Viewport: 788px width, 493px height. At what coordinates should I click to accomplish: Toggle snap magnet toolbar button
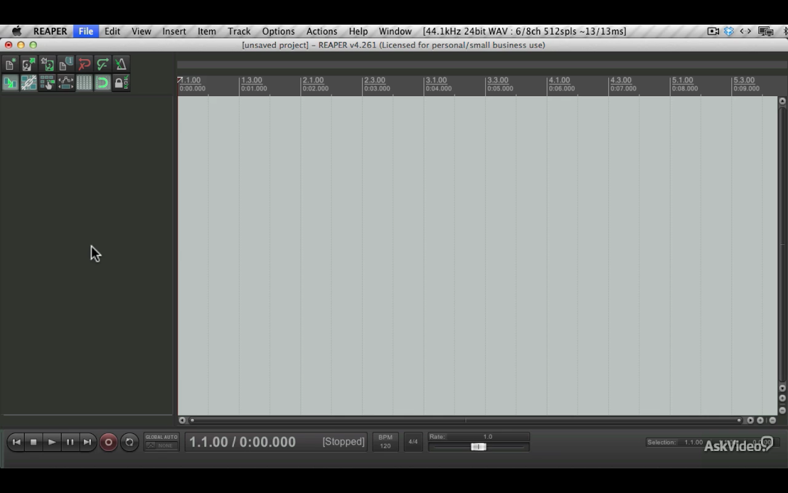click(103, 83)
